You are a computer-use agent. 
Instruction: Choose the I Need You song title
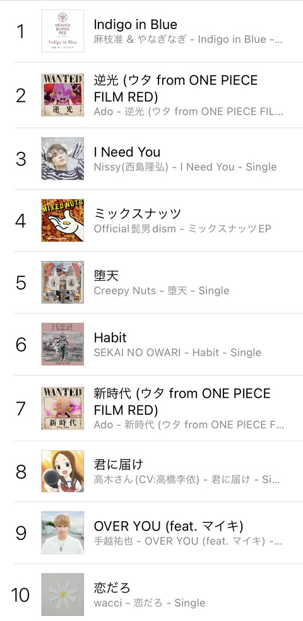(x=127, y=152)
